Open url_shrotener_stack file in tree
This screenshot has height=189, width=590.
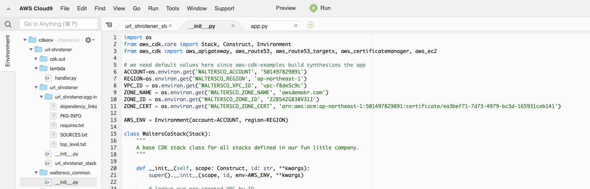[76, 163]
